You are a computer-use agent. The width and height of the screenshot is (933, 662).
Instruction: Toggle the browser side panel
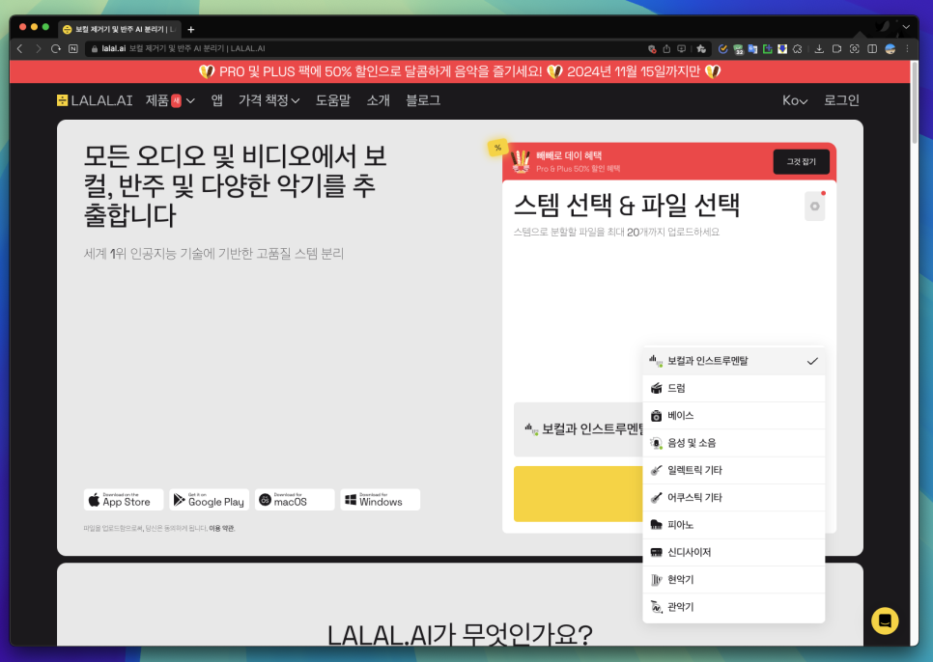(872, 48)
